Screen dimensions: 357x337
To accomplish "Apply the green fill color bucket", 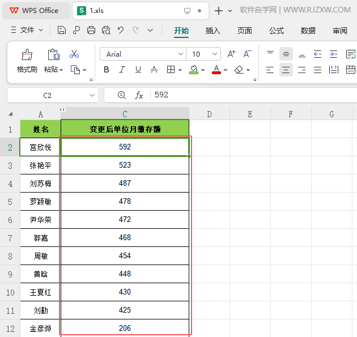I will coord(194,70).
